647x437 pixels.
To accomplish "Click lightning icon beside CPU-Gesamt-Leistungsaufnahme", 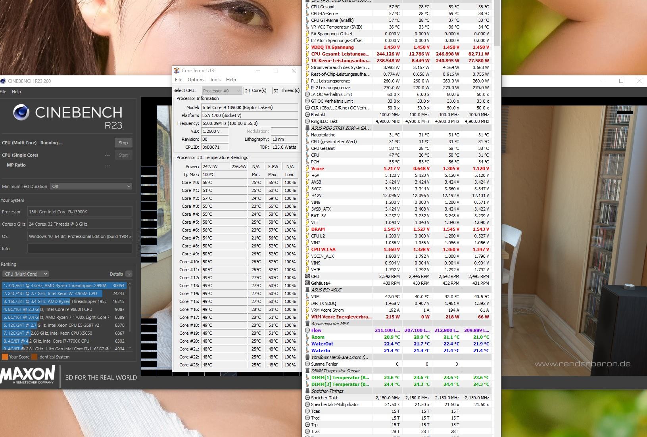I will [x=307, y=54].
